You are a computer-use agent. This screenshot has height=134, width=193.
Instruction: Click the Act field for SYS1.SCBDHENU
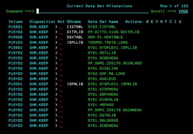tap(61, 58)
